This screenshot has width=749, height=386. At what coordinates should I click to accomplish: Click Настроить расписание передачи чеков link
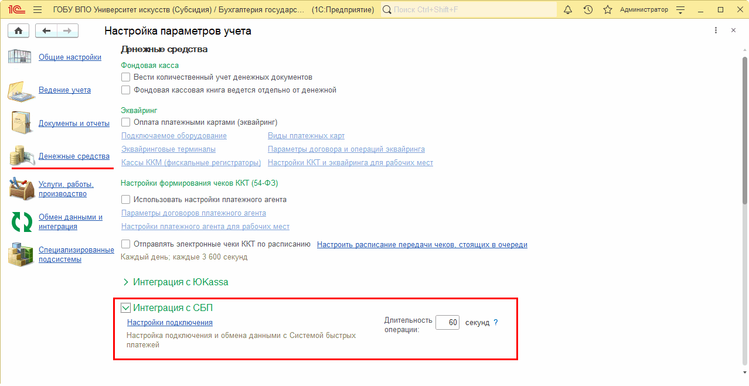(x=422, y=245)
